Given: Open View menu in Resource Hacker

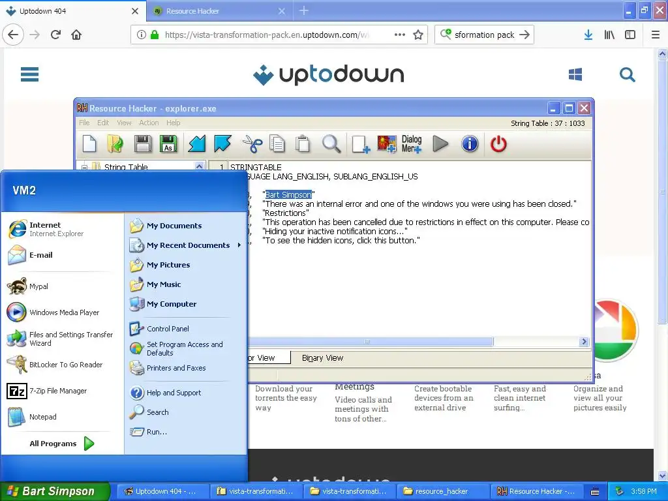Looking at the screenshot, I should click(x=124, y=123).
